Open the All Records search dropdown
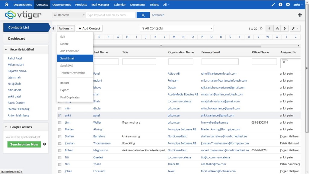Screen dimensions: 309x174 [69, 15]
